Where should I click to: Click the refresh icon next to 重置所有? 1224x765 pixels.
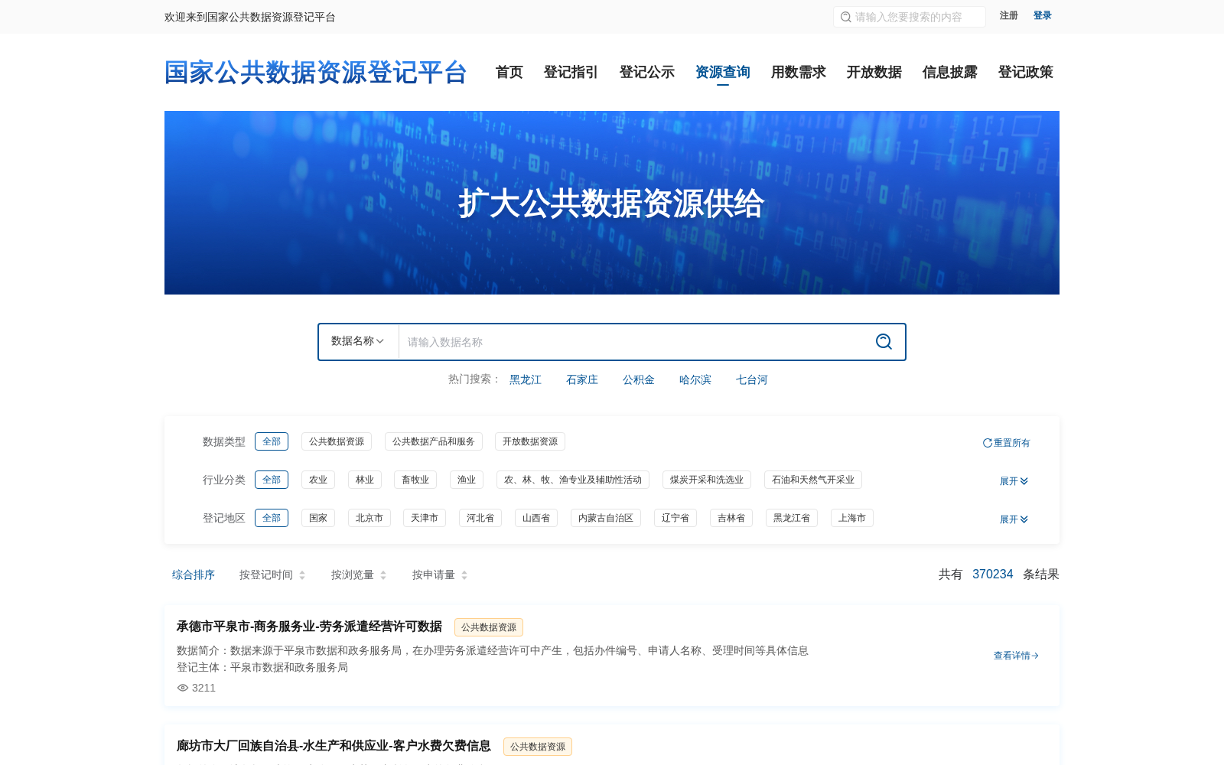pos(987,442)
